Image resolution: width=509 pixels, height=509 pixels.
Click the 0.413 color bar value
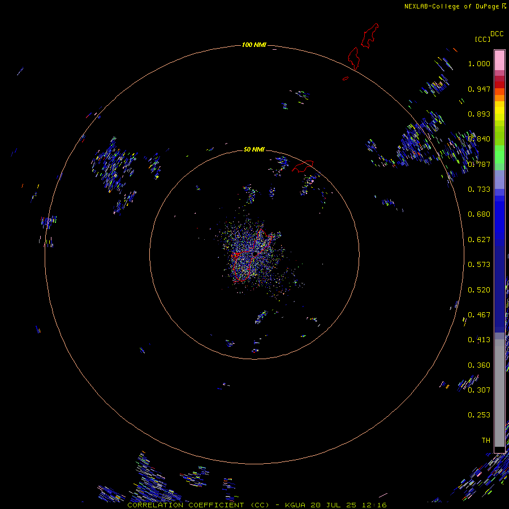coord(479,340)
